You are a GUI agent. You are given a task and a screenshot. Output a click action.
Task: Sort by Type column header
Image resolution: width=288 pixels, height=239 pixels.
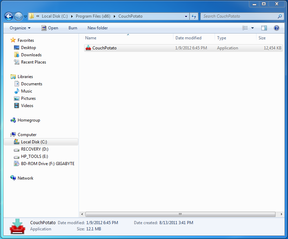pos(235,38)
